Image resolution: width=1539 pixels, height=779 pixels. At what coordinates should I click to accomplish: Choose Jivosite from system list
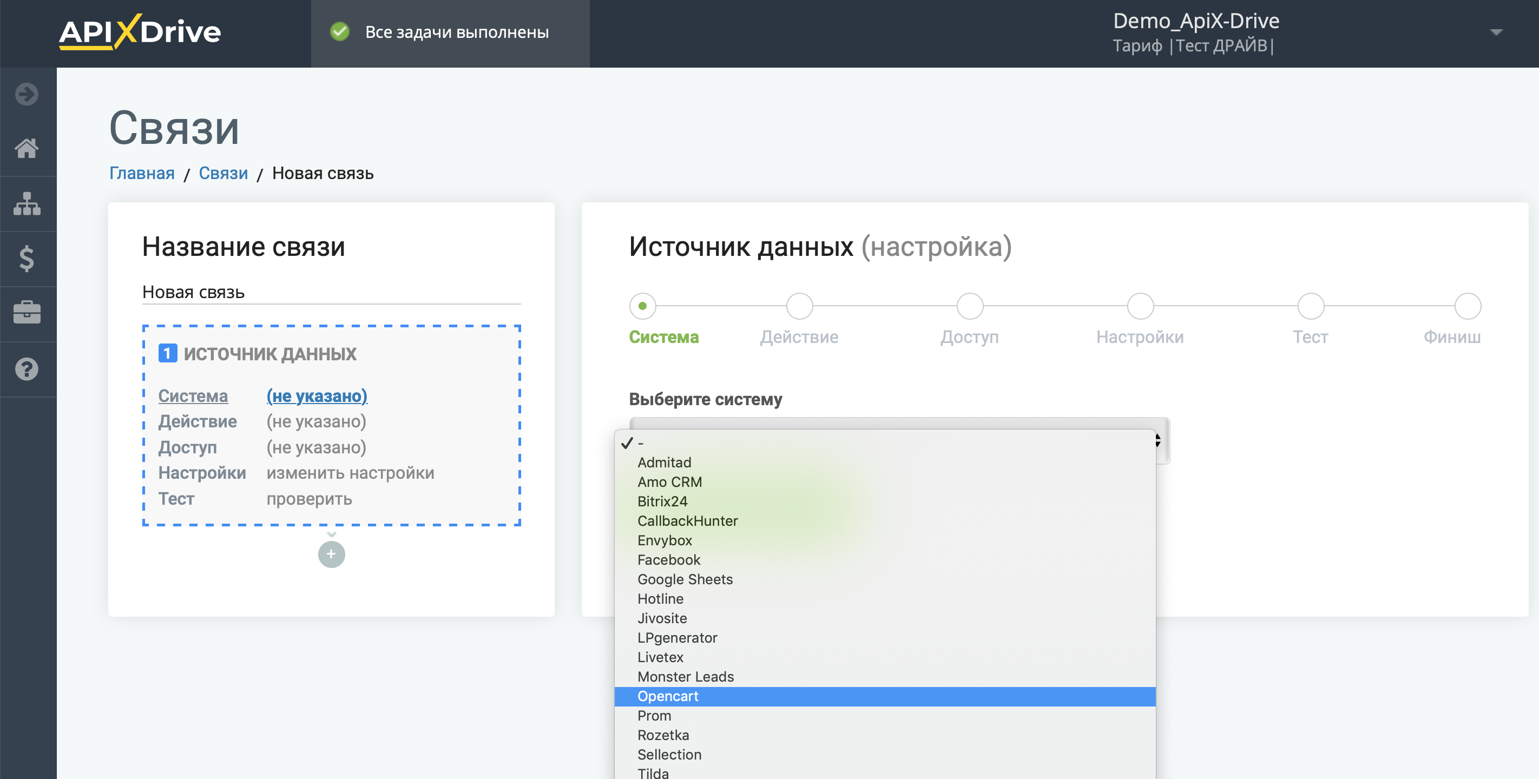tap(885, 618)
